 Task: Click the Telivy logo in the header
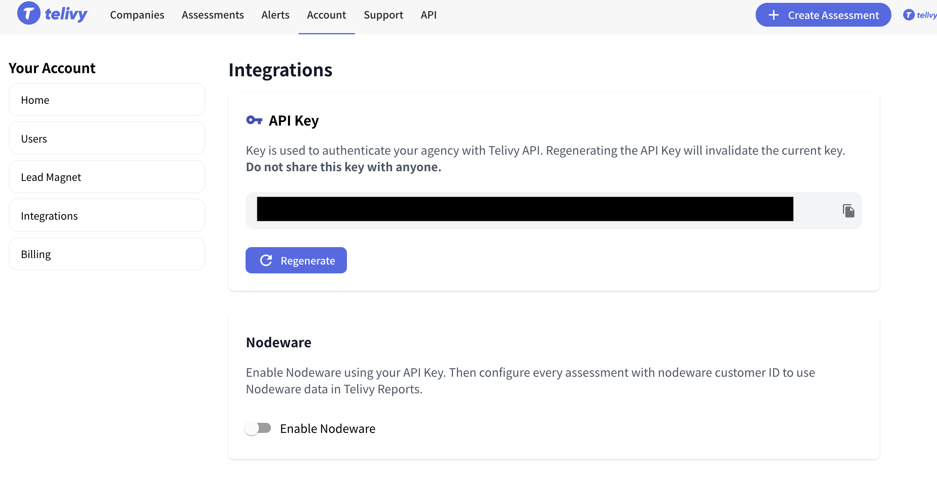[x=52, y=14]
